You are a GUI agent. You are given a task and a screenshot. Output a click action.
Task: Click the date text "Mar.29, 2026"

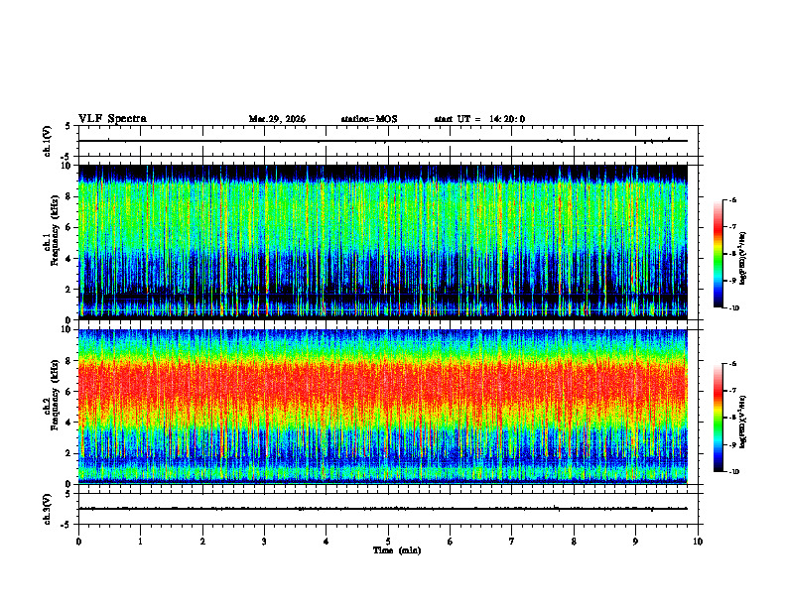click(x=277, y=119)
